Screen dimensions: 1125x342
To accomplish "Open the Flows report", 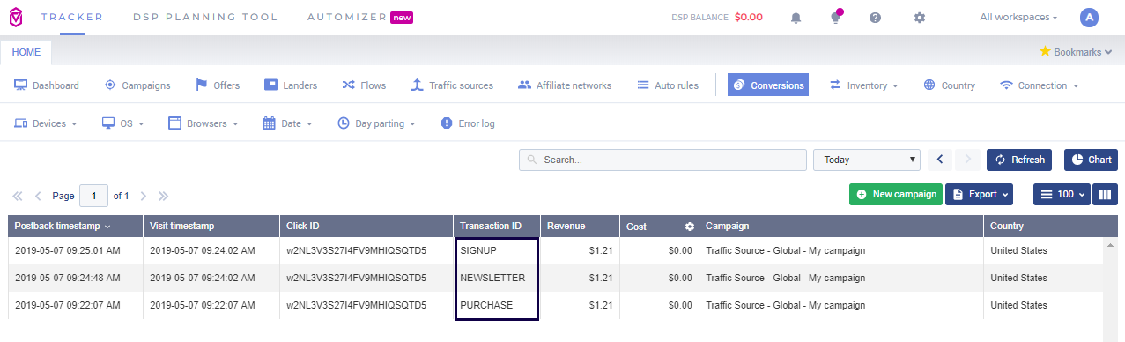I will pyautogui.click(x=364, y=85).
